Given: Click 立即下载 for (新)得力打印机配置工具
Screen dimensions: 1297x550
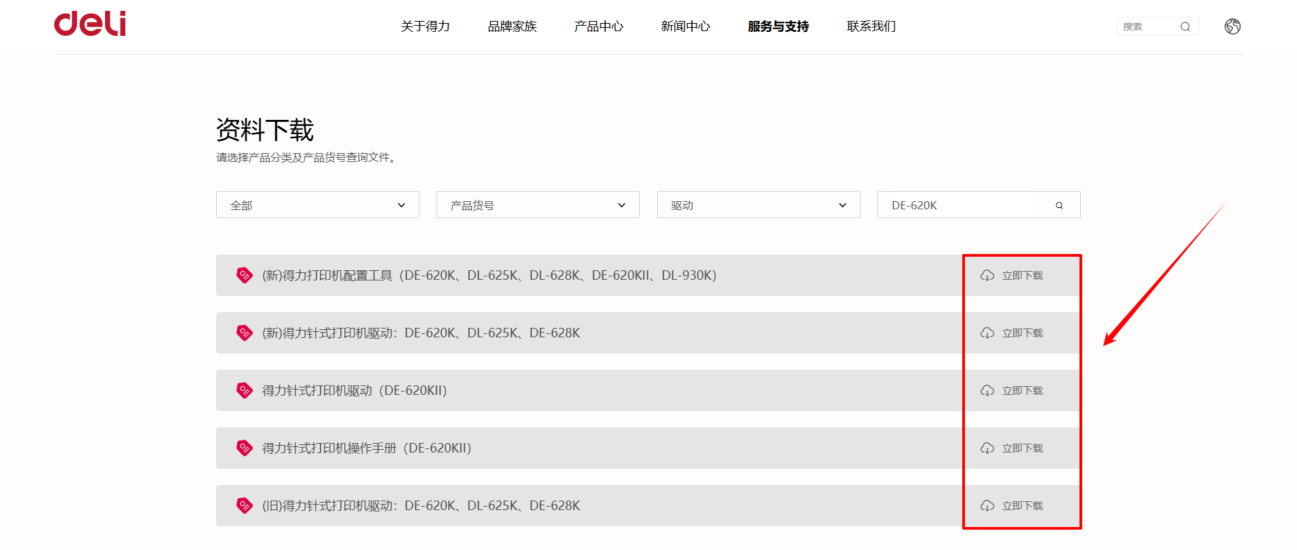Looking at the screenshot, I should click(1023, 276).
